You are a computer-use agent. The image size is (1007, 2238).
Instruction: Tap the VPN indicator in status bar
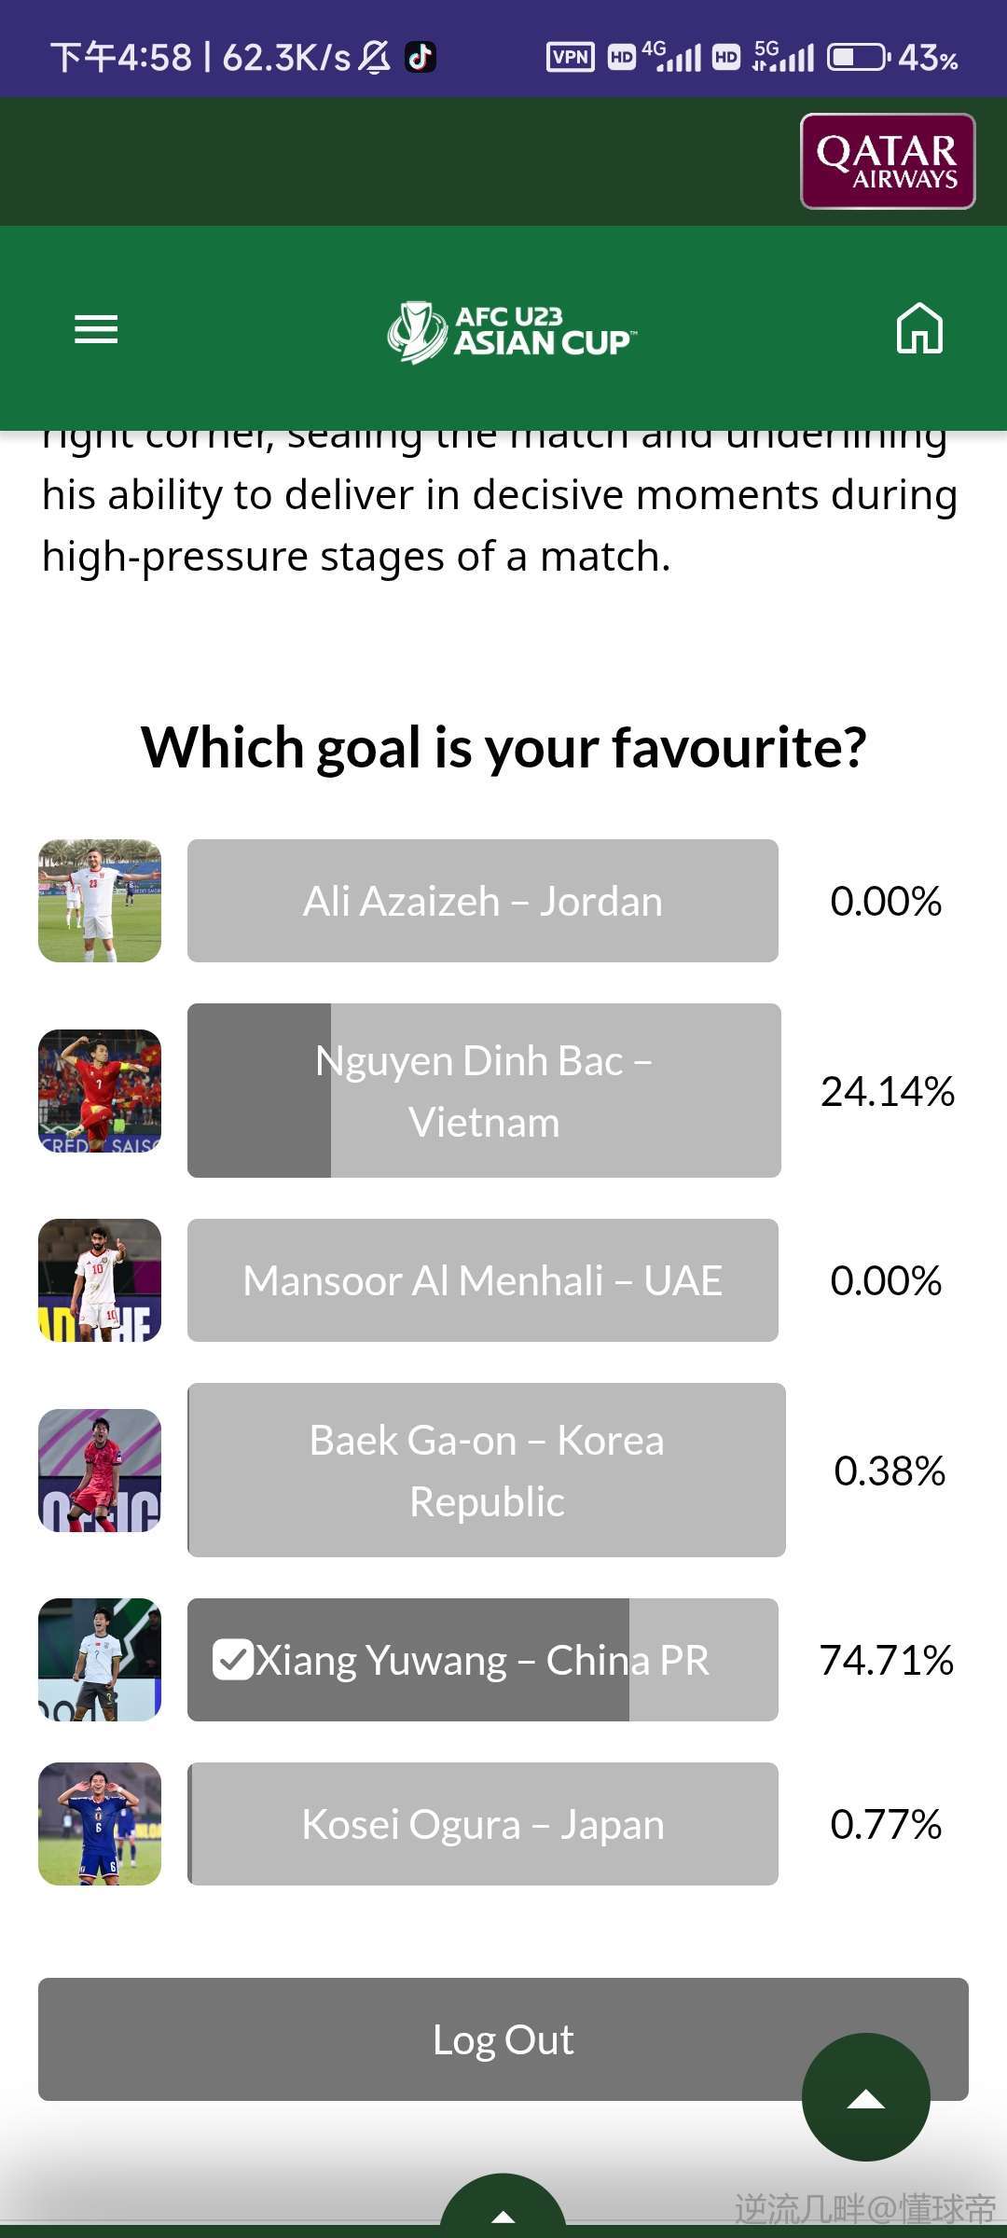(570, 58)
